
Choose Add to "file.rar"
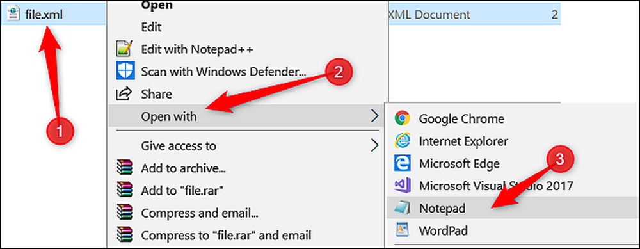point(182,190)
